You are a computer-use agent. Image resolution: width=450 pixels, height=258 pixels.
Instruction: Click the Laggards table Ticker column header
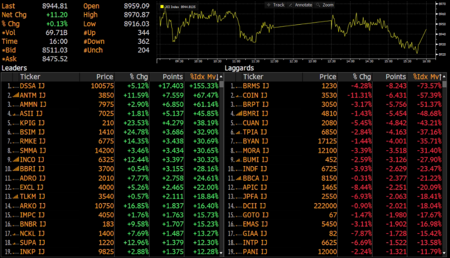click(x=253, y=77)
